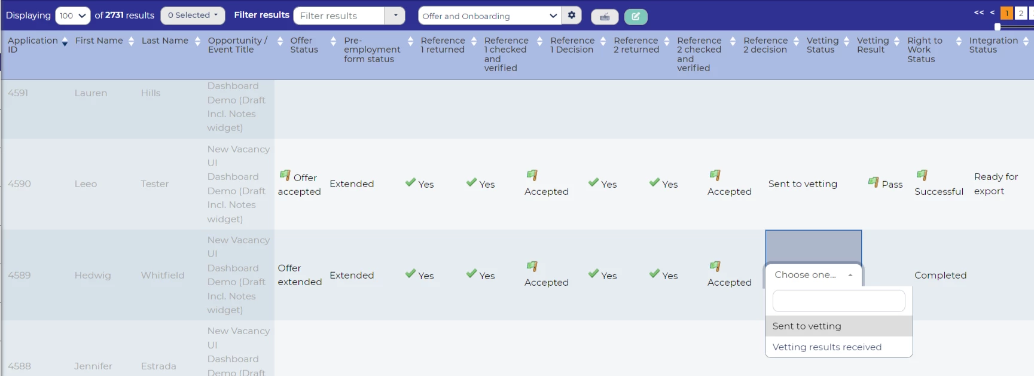
Task: Sort by Integration Status column arrows
Action: click(x=1026, y=41)
